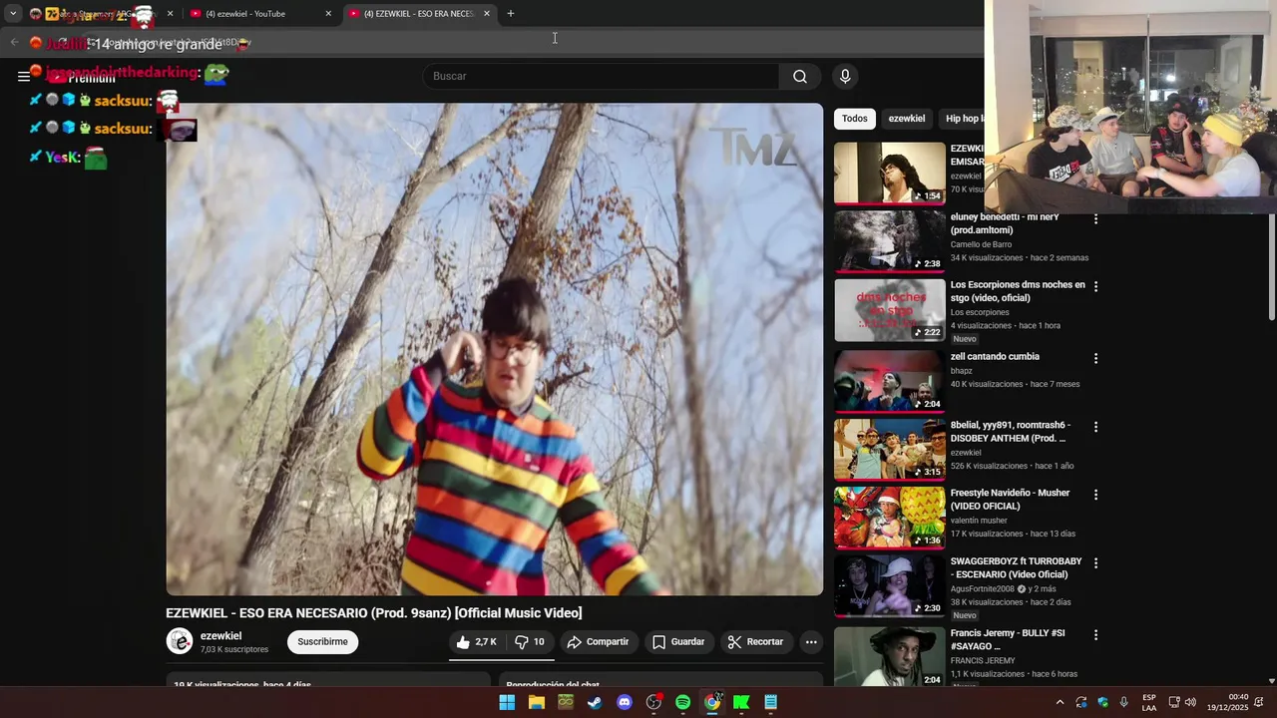
Task: Open the three-dot more actions below the video
Action: (811, 642)
